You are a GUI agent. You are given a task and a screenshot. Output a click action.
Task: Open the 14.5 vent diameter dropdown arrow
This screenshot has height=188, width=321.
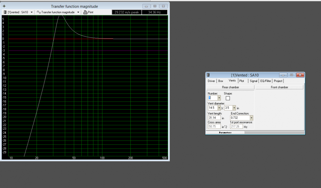tap(219, 108)
